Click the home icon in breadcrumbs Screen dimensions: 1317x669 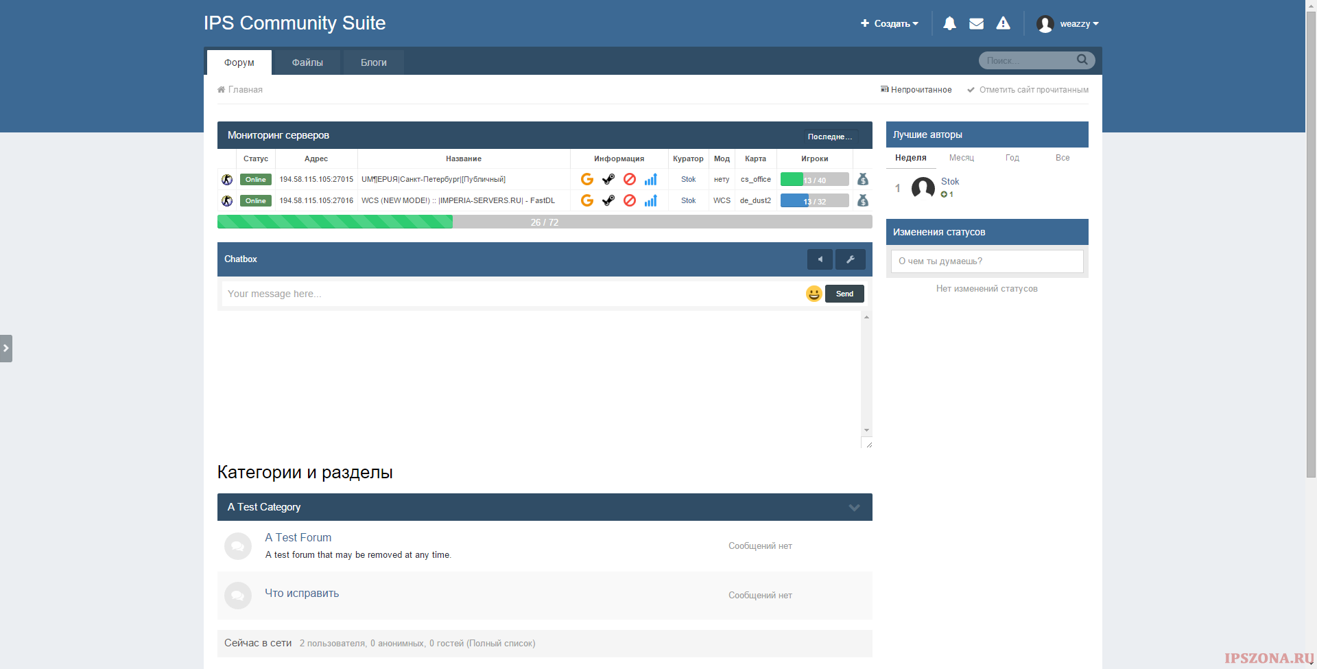pyautogui.click(x=221, y=90)
